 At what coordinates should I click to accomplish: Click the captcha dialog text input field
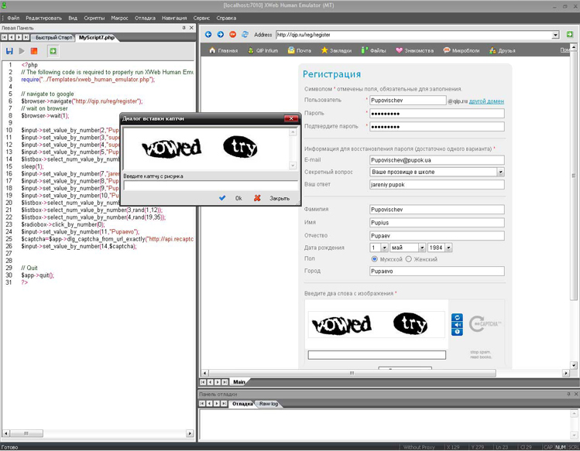coord(210,186)
